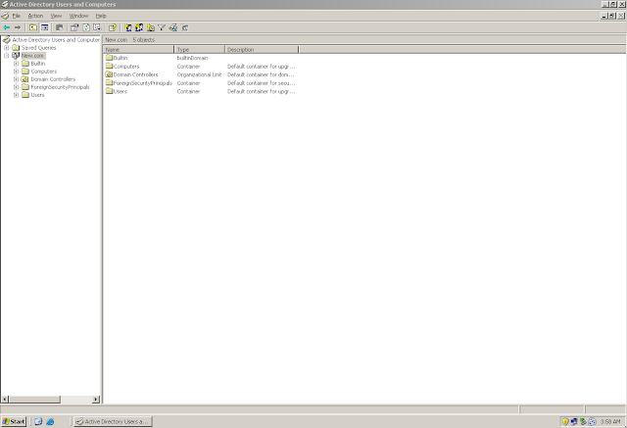
Task: Create new organizational unit toolbar icon
Action: (x=150, y=27)
